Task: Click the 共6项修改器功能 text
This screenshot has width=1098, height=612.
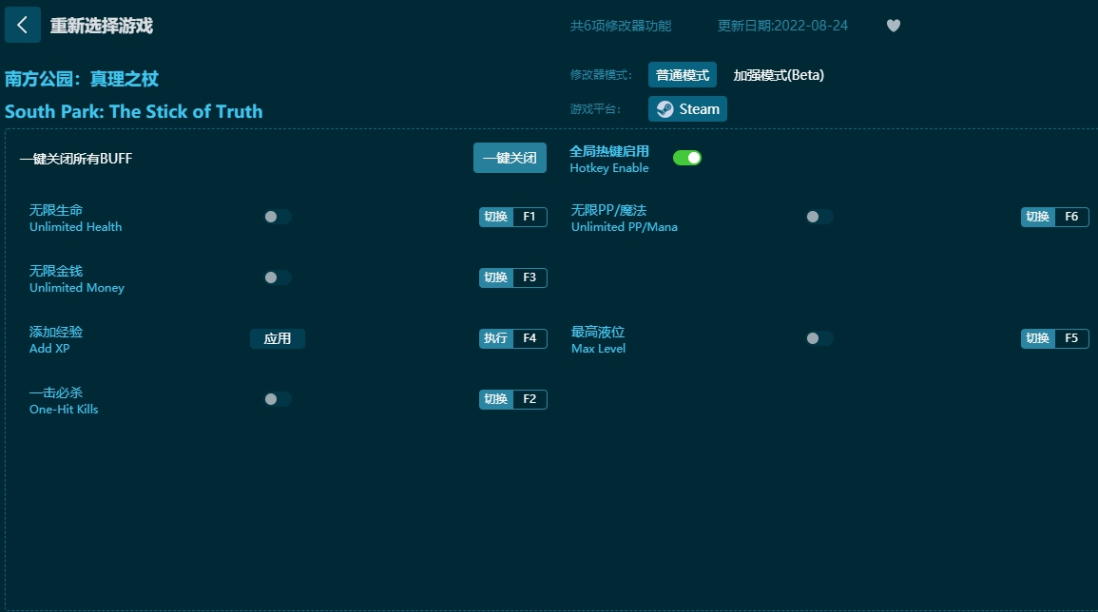Action: tap(621, 26)
